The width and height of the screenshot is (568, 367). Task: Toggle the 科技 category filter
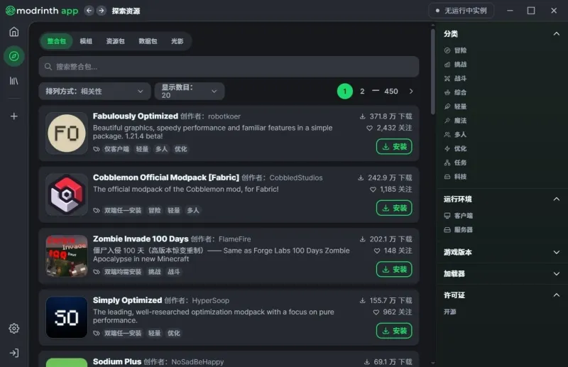click(x=456, y=177)
